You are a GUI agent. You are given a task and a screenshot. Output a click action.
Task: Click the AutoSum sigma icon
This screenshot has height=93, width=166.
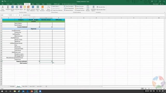click(x=8, y=7)
